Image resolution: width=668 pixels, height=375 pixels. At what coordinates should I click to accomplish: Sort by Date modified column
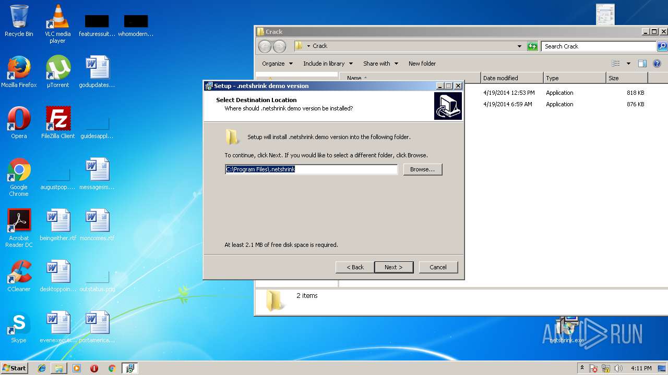[x=512, y=78]
